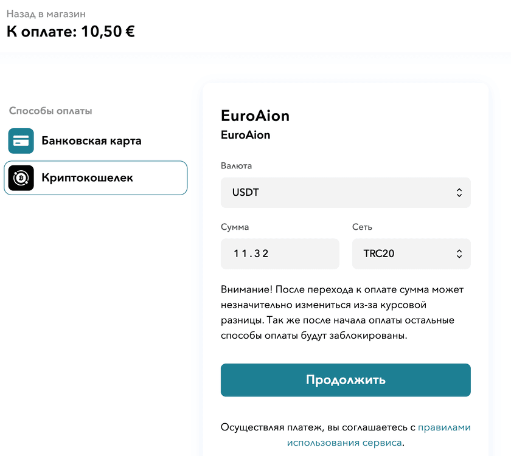Click the "Валюта" field label

(236, 166)
